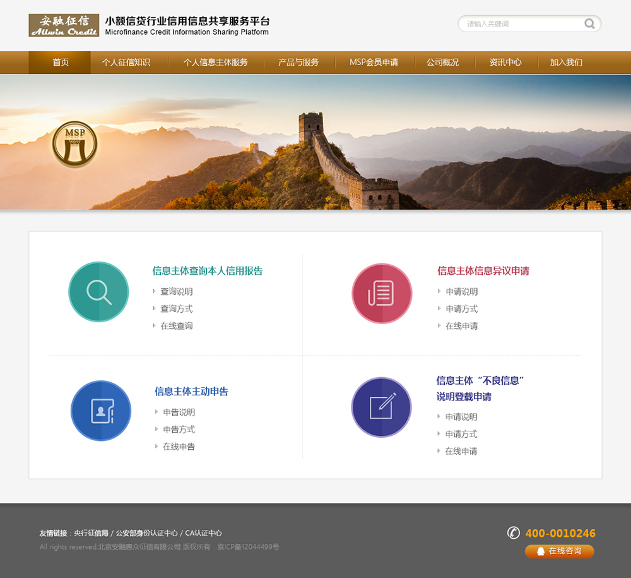Go to 产品与服务 in navigation bar
Viewport: 631px width, 578px height.
[298, 63]
